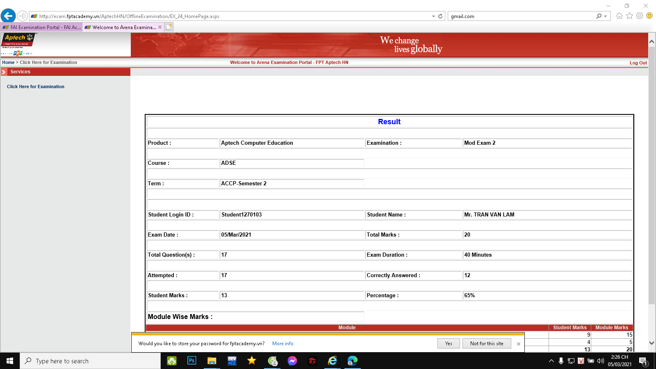Open the search provider dropdown arrow
The image size is (656, 369).
(x=606, y=16)
